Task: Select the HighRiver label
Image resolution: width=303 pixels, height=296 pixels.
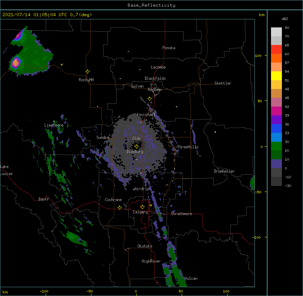Action: pyautogui.click(x=151, y=261)
